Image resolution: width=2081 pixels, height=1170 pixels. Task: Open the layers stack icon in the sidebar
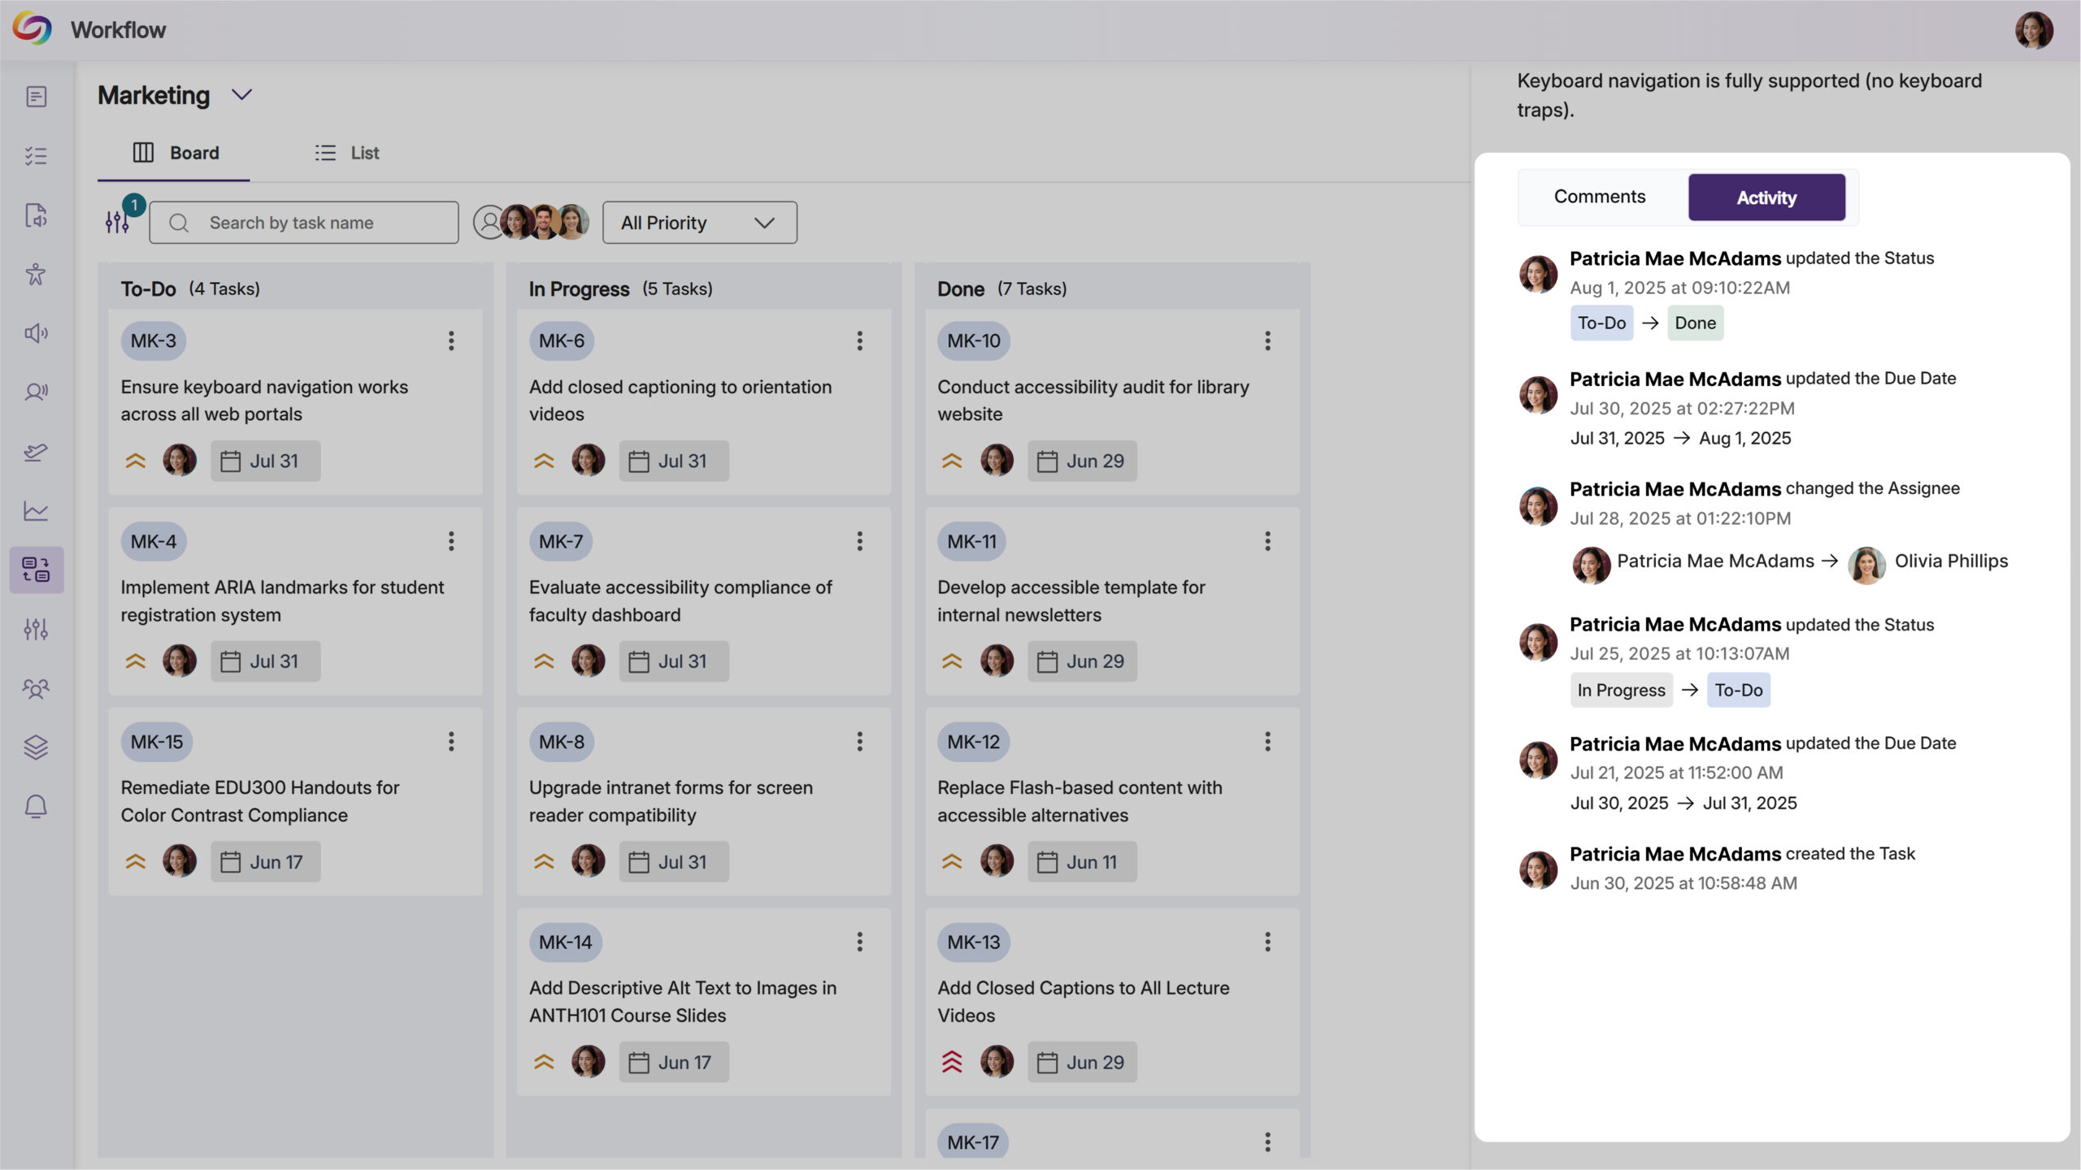36,747
